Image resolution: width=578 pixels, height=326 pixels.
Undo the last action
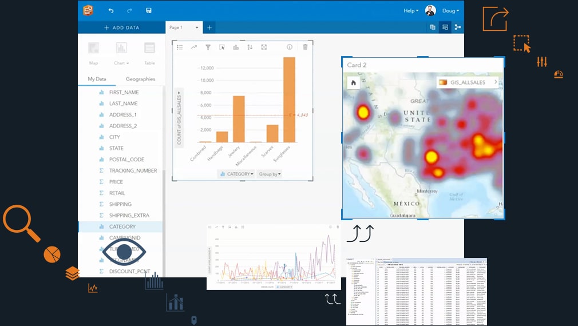tap(111, 11)
